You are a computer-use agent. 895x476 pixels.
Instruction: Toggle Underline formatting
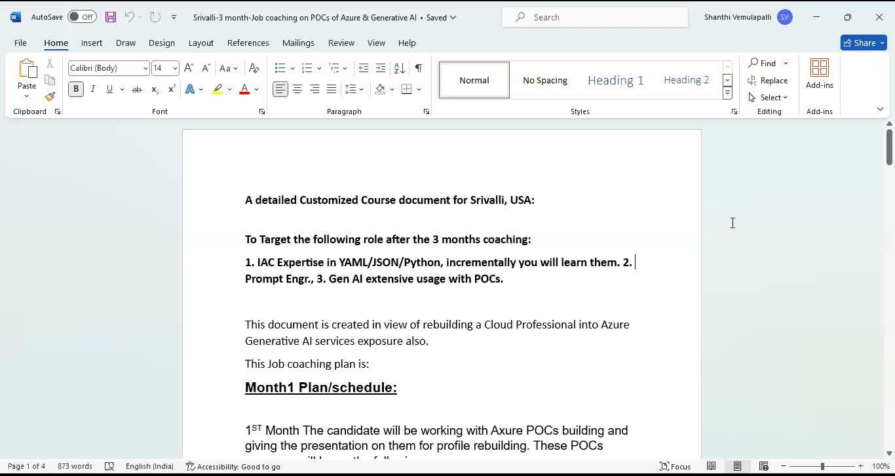[109, 89]
